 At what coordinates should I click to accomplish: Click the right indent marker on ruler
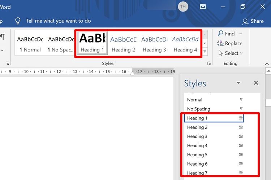(x=132, y=73)
